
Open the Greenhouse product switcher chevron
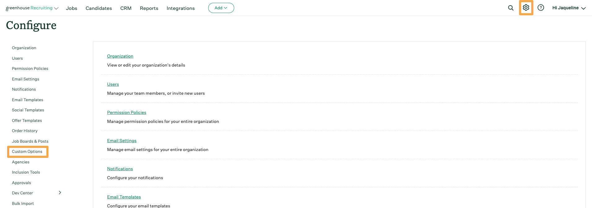[x=56, y=8]
